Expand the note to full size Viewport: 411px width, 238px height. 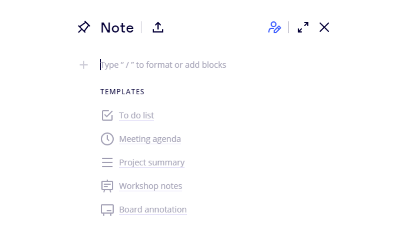pos(303,27)
